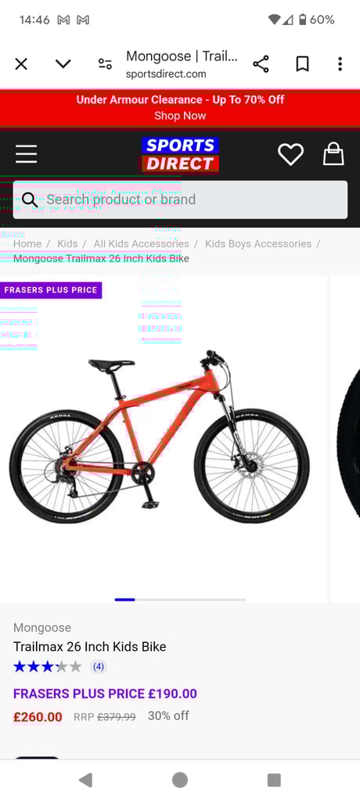This screenshot has height=801, width=360.
Task: Minimize tab with the down chevron
Action: (x=63, y=64)
